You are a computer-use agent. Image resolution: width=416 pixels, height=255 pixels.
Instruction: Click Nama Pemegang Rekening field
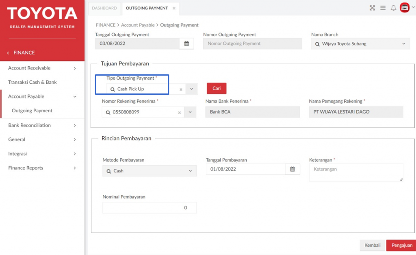coord(356,112)
